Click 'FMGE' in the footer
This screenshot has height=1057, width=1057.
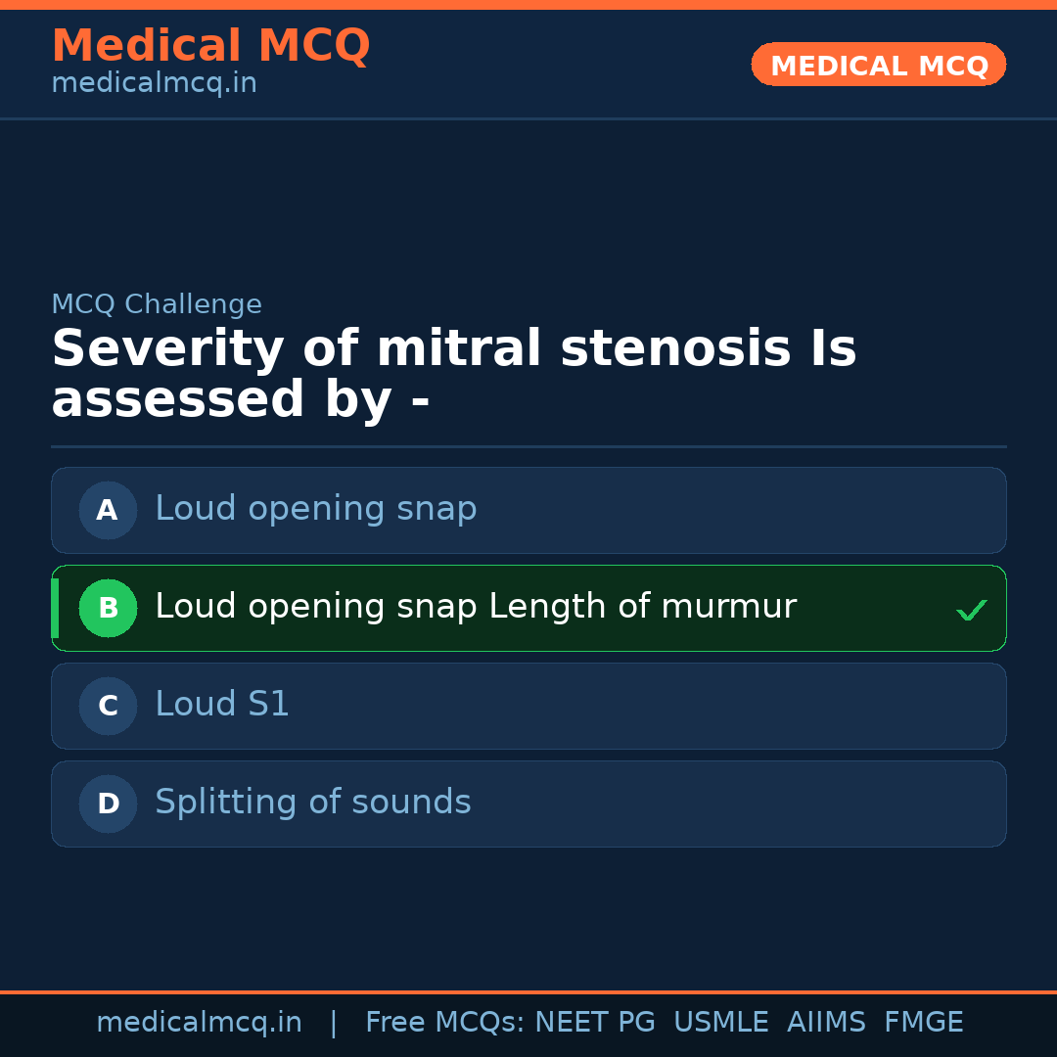[923, 1023]
